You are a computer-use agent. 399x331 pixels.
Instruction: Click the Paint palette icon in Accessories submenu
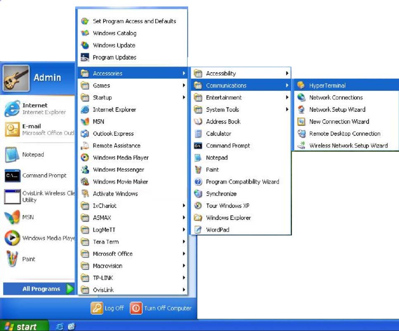(198, 170)
